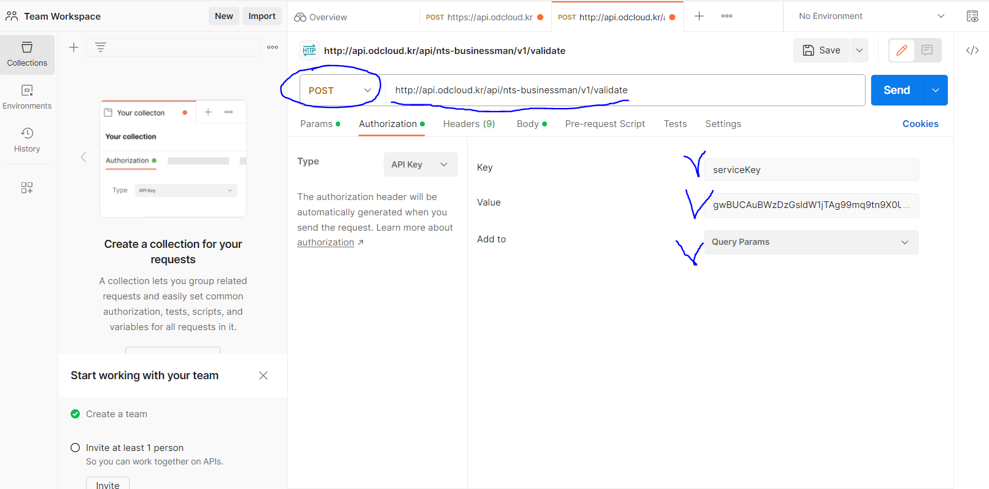The width and height of the screenshot is (989, 489).
Task: Open the Body tab
Action: point(532,124)
